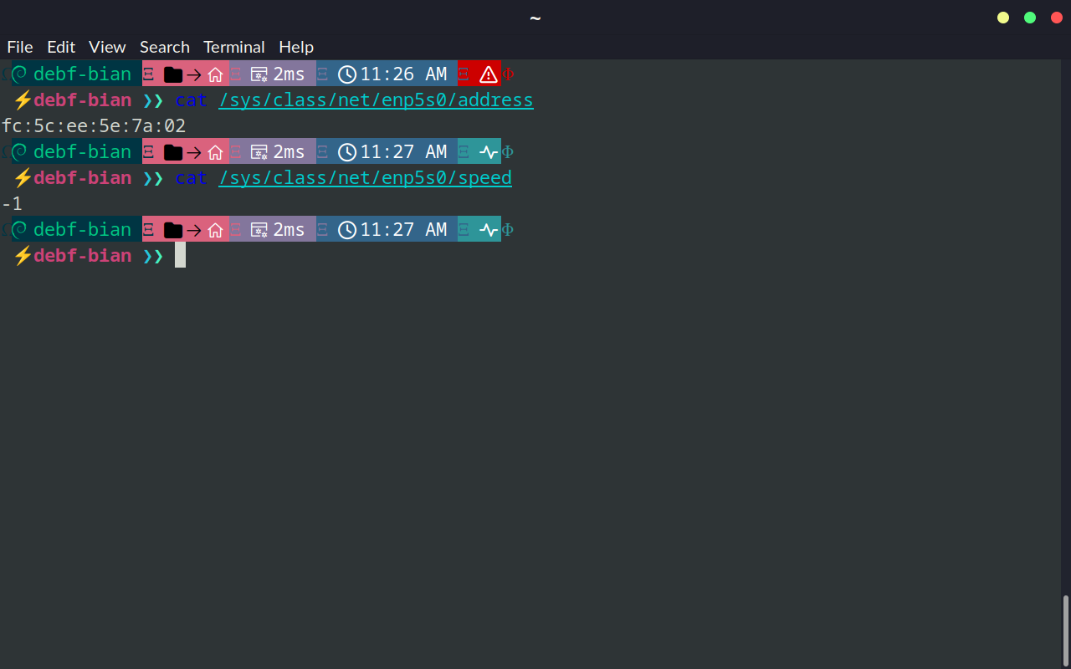This screenshot has height=669, width=1071.
Task: Click the /sys/class/net/enp5s0/address path
Action: tap(376, 100)
